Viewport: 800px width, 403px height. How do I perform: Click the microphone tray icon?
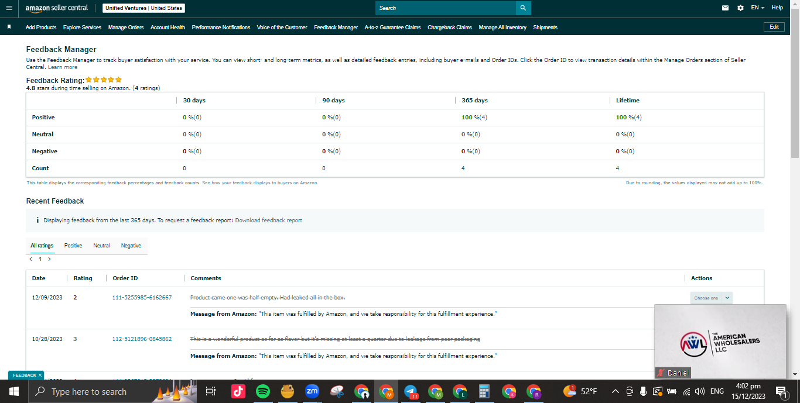point(643,391)
